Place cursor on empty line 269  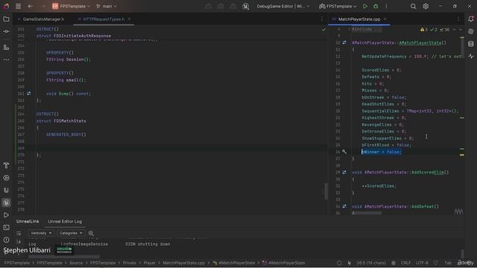(x=182, y=148)
